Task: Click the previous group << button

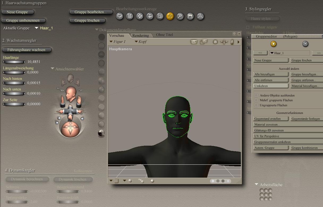Action: 260,53
